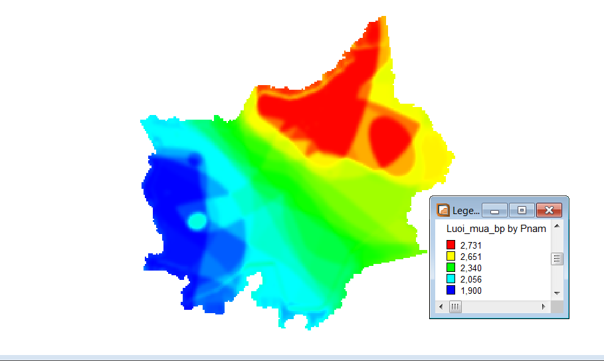Click the legend vertical scroll down arrow
604x361 pixels.
pos(557,294)
